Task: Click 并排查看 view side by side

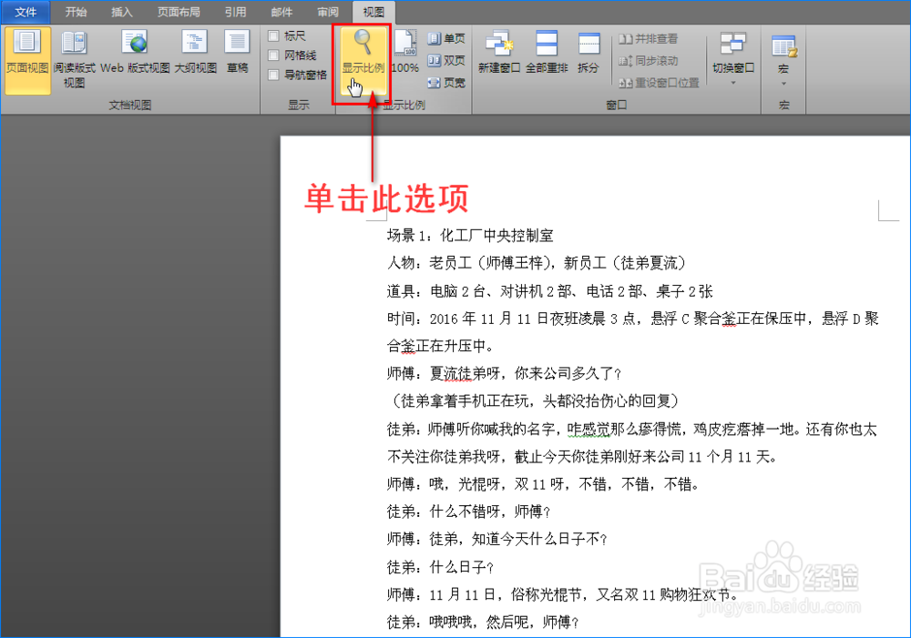Action: click(x=648, y=39)
